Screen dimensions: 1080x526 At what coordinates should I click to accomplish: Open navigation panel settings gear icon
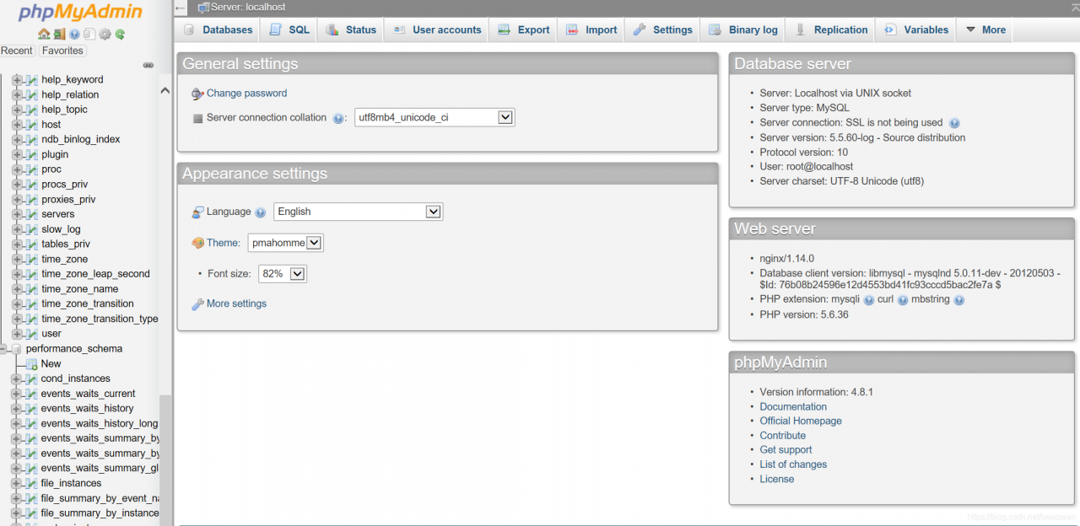tap(105, 35)
